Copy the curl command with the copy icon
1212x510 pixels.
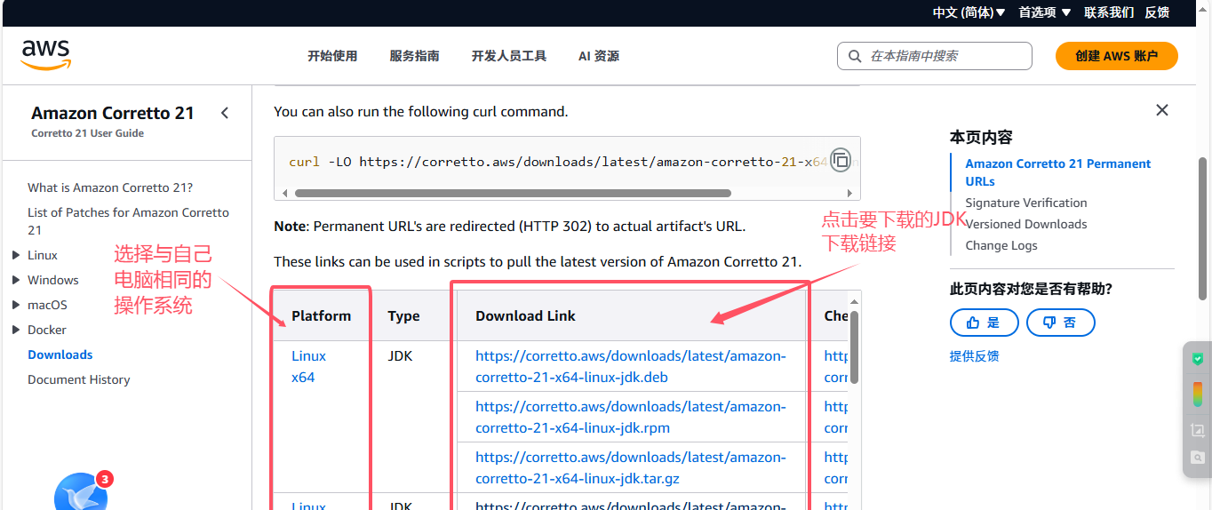click(x=840, y=160)
